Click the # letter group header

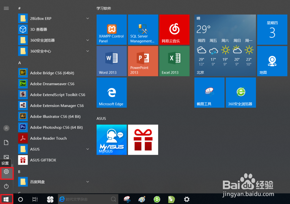click(x=19, y=8)
